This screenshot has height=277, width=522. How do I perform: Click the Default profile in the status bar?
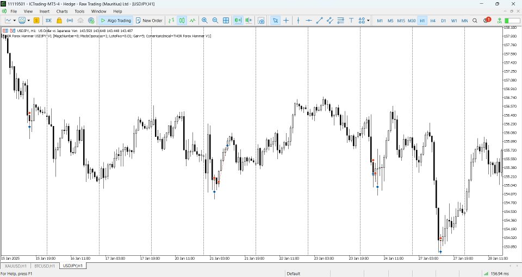[293, 274]
